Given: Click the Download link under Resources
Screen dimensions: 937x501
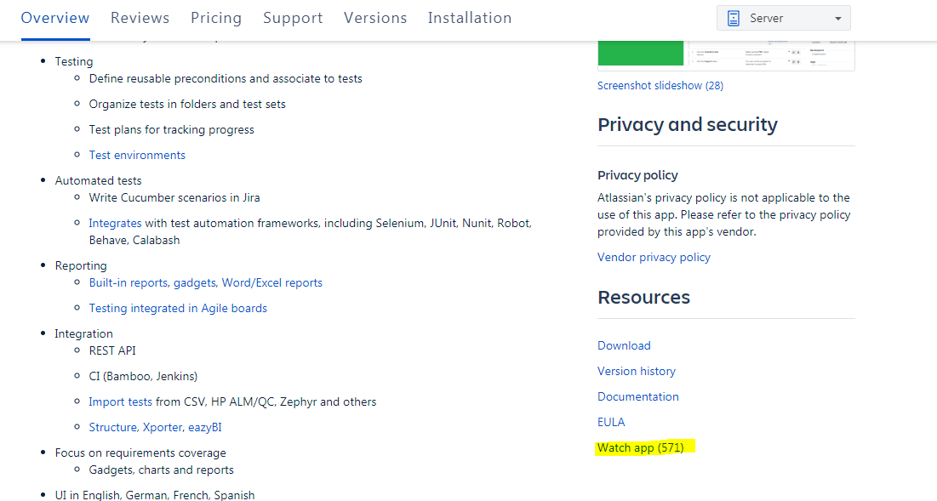Looking at the screenshot, I should point(624,345).
